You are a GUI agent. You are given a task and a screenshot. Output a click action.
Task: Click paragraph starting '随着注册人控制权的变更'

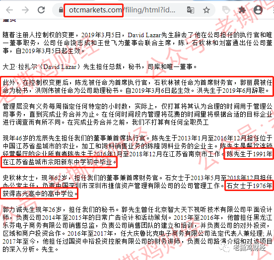click(x=137, y=43)
